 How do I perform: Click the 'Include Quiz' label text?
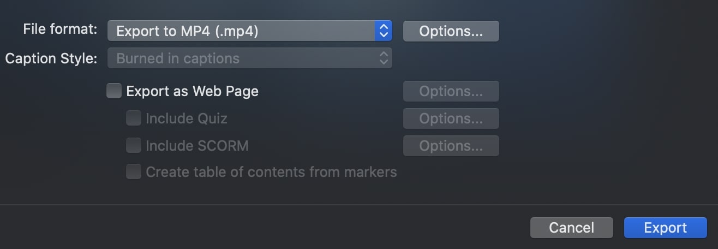pyautogui.click(x=186, y=118)
